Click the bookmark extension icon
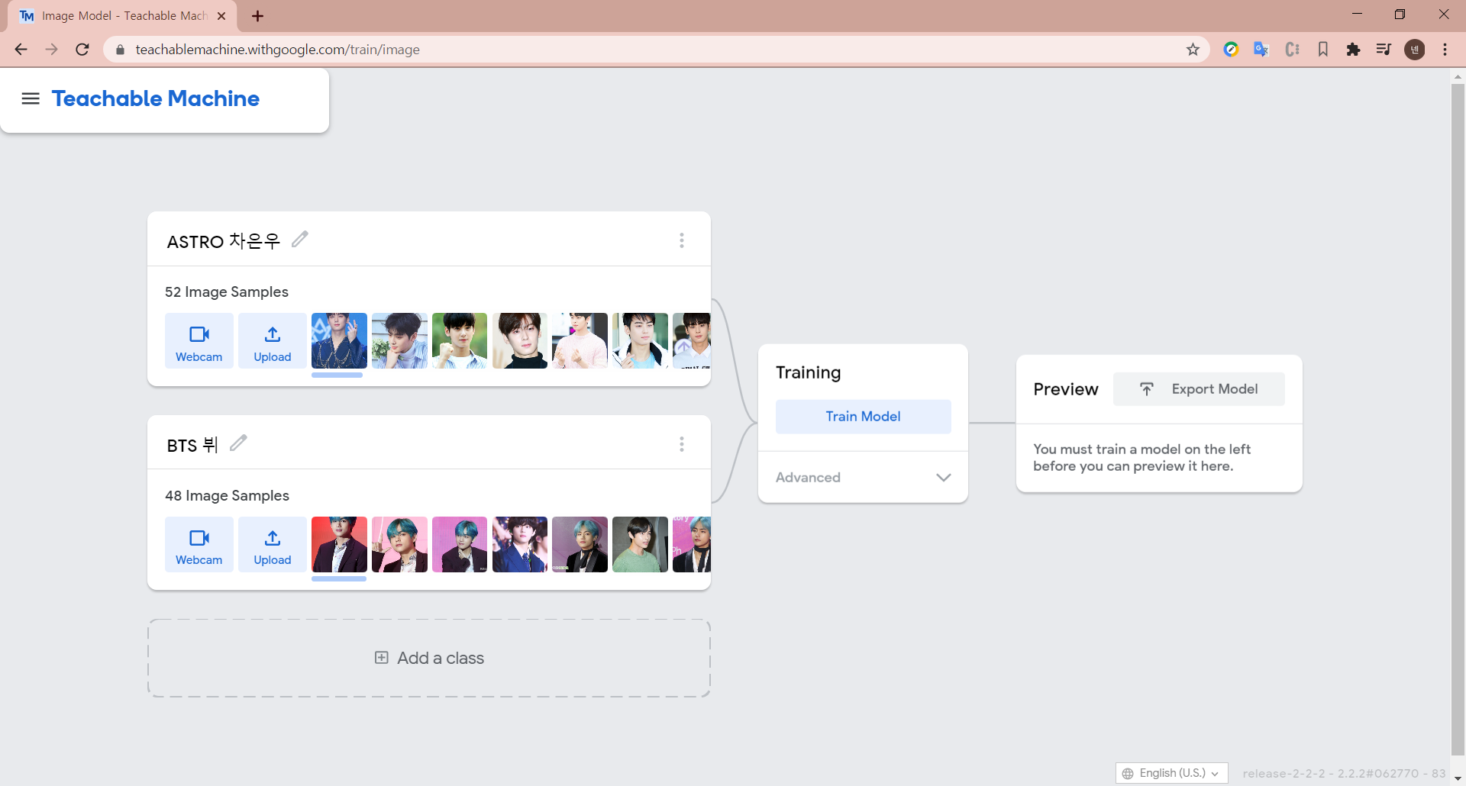 click(x=1323, y=50)
